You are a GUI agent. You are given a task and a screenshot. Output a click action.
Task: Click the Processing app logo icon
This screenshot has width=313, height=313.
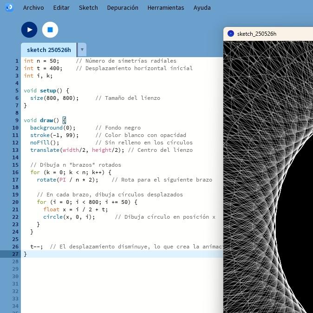tap(9, 7)
